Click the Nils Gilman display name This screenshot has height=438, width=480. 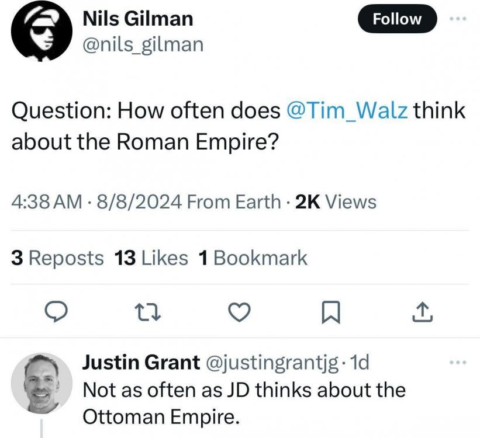(138, 18)
